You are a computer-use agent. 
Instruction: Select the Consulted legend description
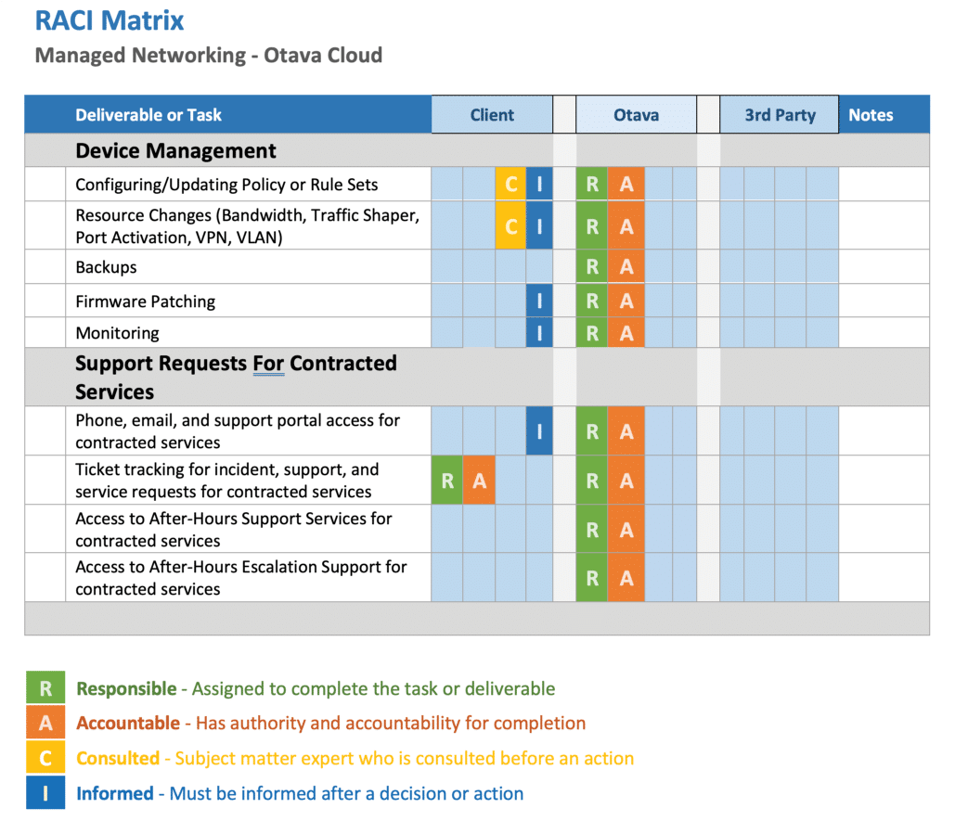[355, 758]
